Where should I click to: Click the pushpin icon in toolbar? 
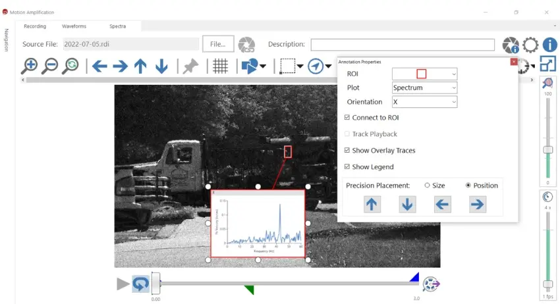tap(190, 66)
